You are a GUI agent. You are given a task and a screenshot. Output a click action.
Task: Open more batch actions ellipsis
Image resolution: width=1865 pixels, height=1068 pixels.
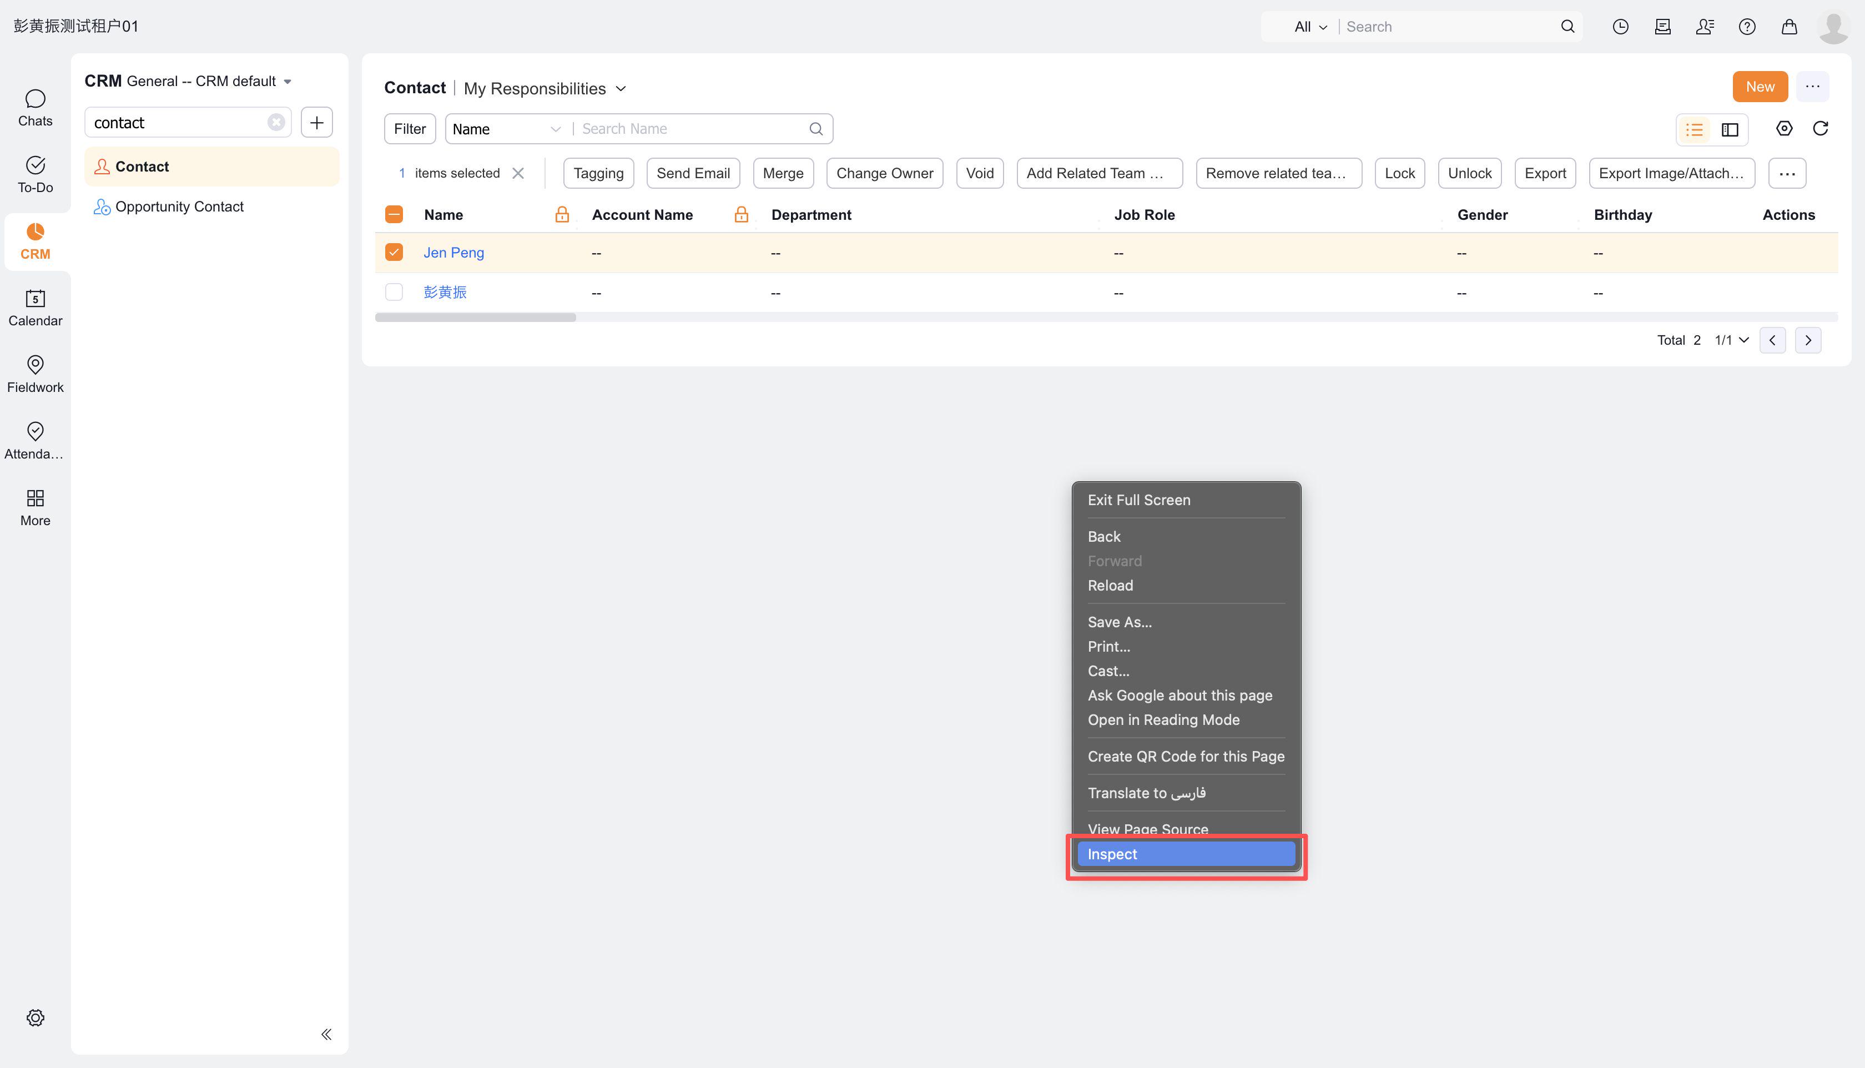[x=1787, y=173]
